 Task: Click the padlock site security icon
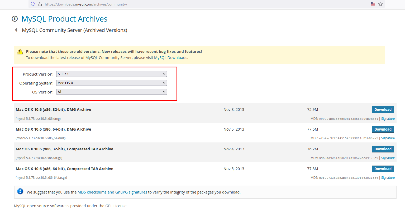tap(40, 4)
